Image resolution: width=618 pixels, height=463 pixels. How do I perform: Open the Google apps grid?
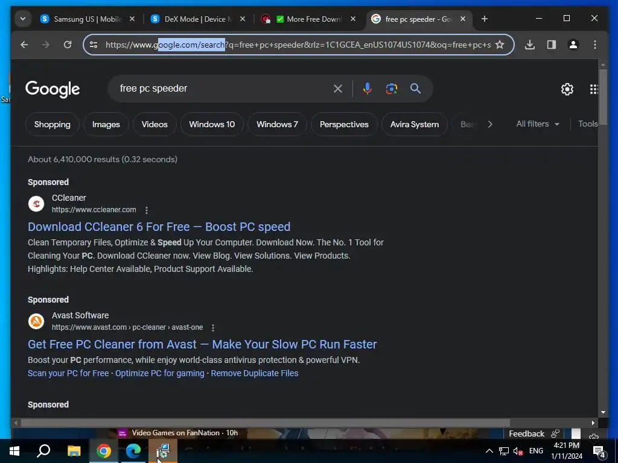pyautogui.click(x=594, y=89)
